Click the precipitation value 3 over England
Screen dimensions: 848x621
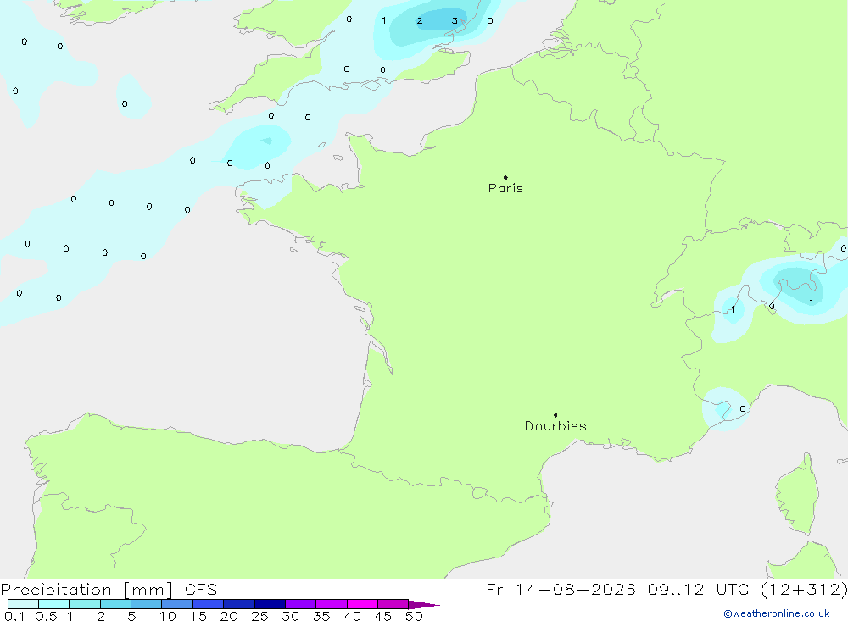455,21
